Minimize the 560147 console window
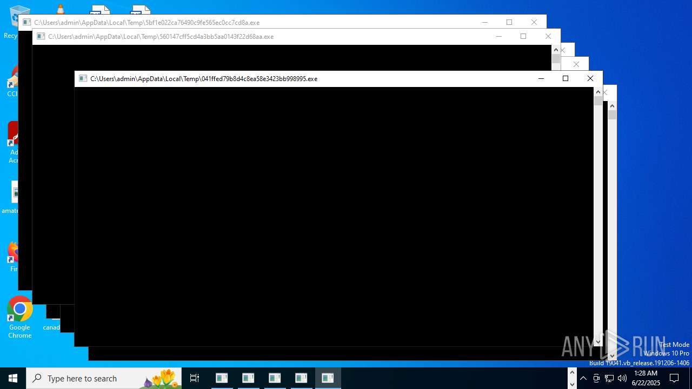This screenshot has height=389, width=692. point(498,37)
